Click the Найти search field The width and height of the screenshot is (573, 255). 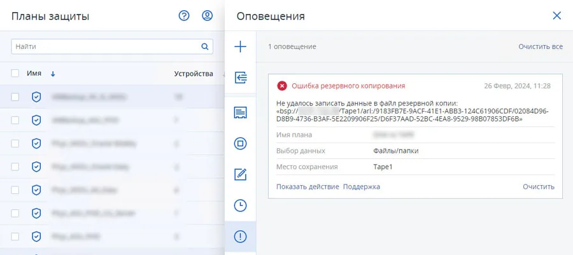point(105,46)
